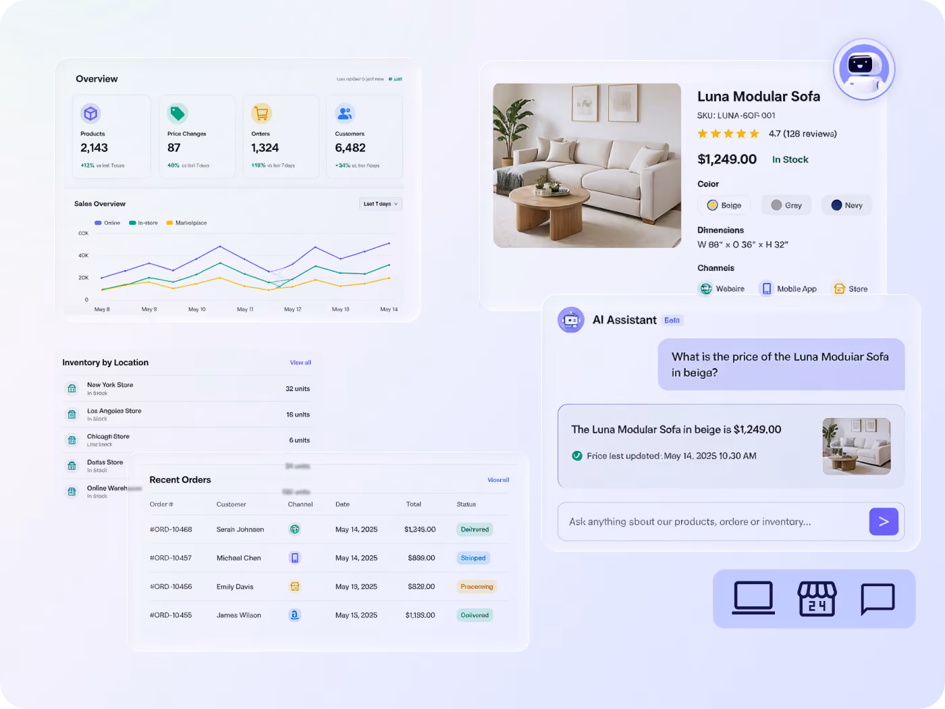Open the Last 7 days dropdown
Image resolution: width=945 pixels, height=709 pixels.
381,204
